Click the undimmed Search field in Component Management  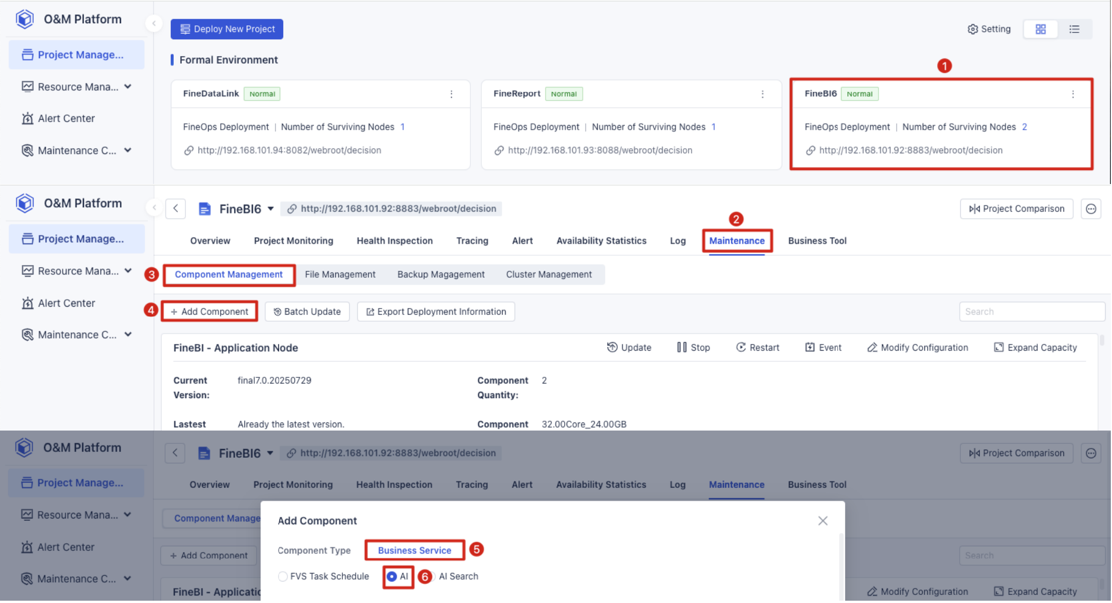1031,311
